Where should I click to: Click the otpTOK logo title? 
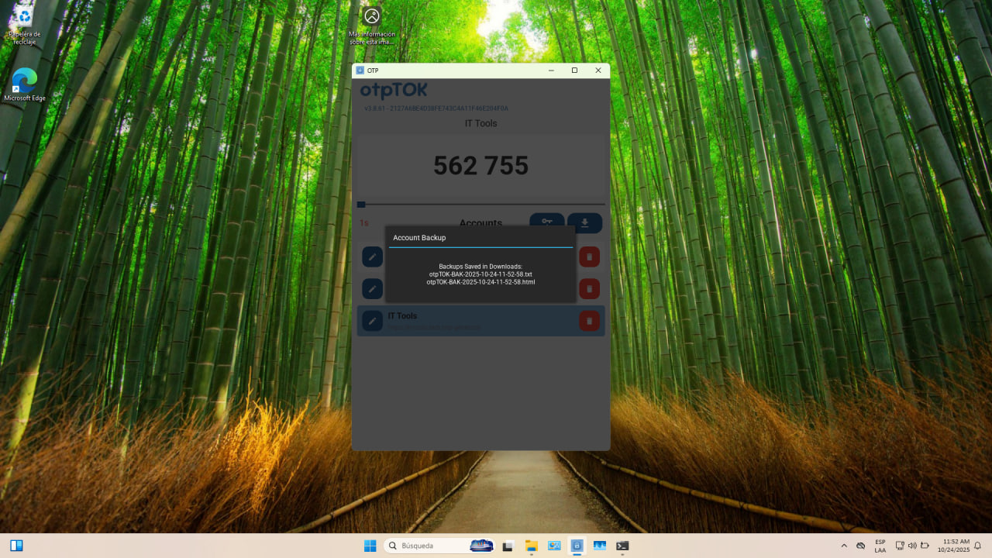point(394,91)
